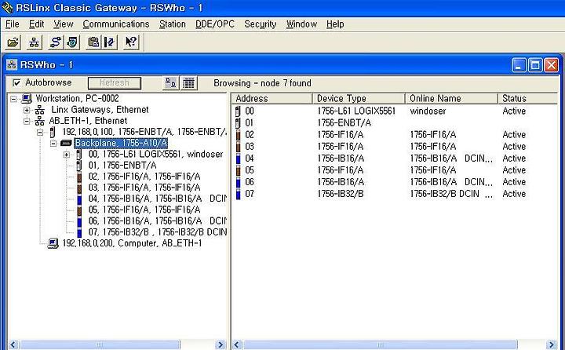This screenshot has width=565, height=350.
Task: Select tree item 04, 1756-IB16/A
Action: coord(157,199)
